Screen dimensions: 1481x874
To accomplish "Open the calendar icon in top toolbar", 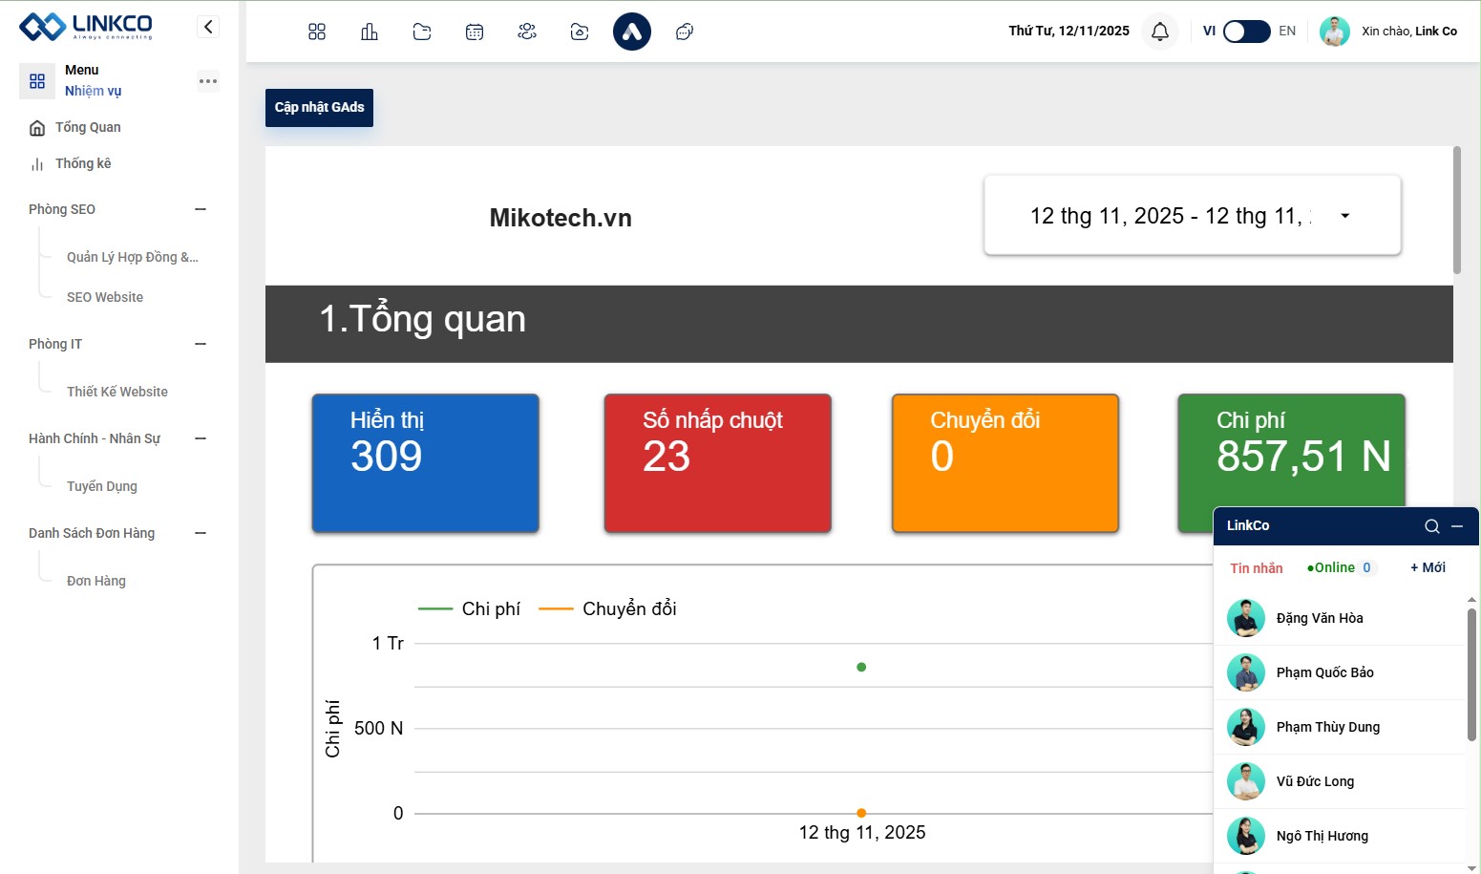I will (475, 32).
